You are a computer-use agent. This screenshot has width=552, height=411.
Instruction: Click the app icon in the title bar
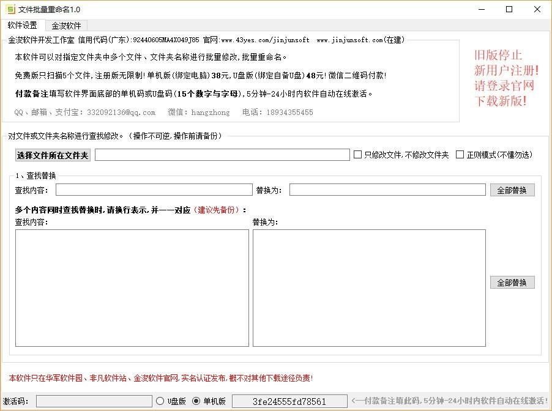(11, 9)
